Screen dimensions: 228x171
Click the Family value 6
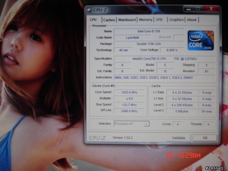tap(122, 65)
